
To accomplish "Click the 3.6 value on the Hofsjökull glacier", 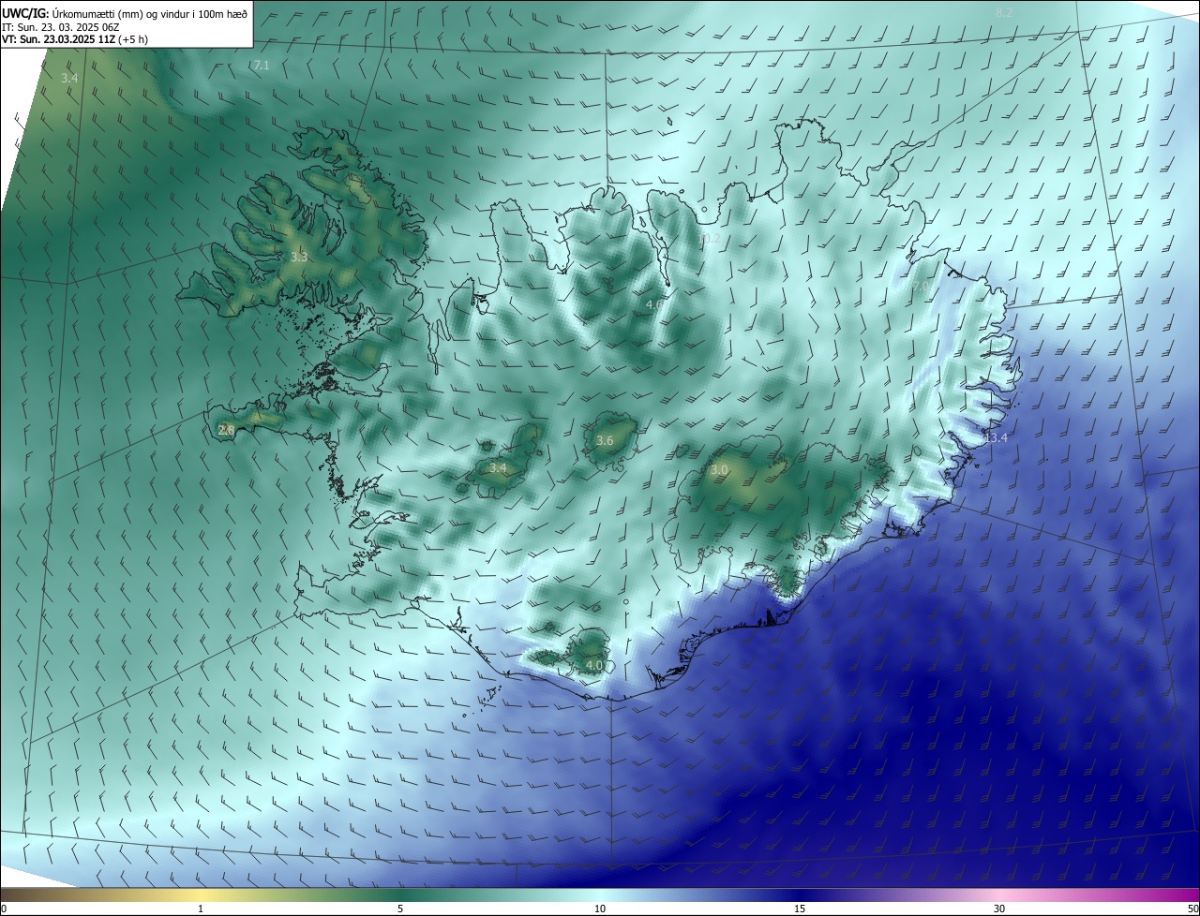I will click(605, 440).
